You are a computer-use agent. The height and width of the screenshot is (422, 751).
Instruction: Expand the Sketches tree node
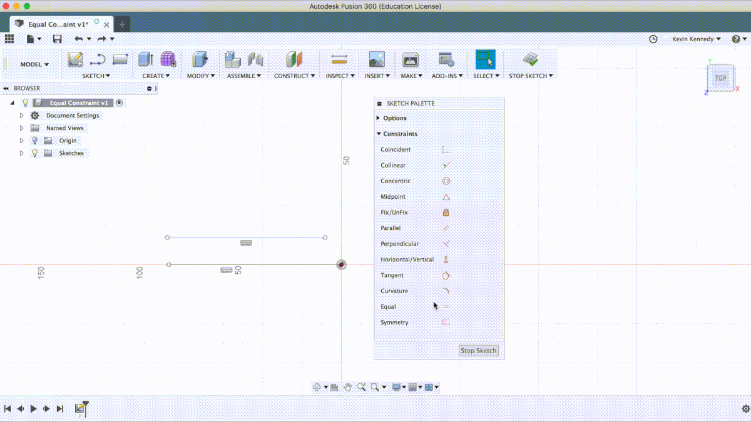22,153
